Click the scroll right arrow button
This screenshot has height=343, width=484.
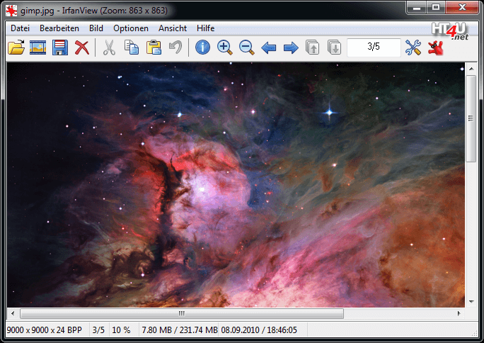pos(459,313)
